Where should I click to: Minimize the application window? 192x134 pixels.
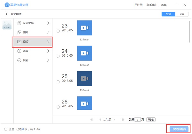pyautogui.click(x=177, y=5)
